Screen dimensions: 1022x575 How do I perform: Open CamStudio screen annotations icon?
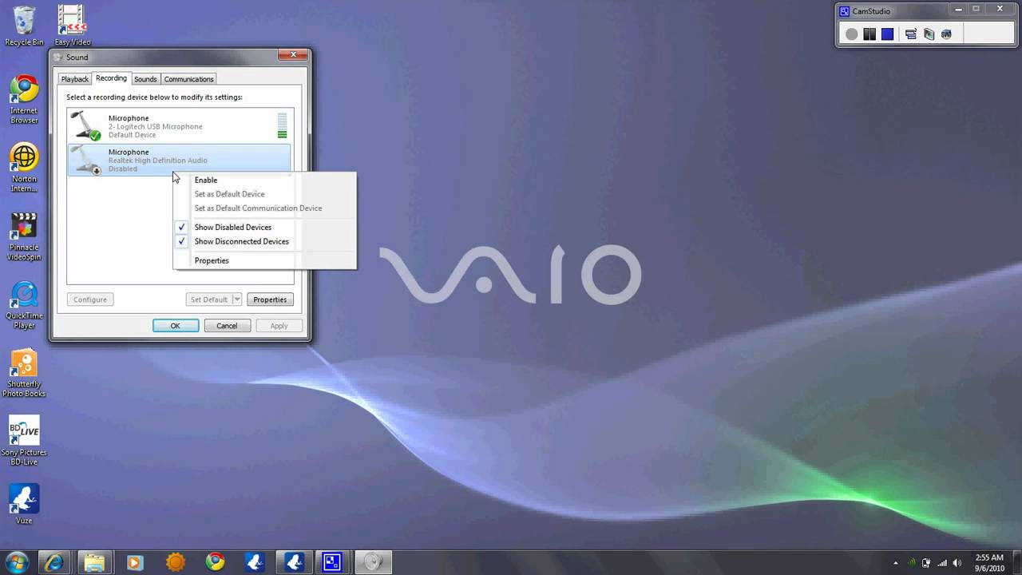(929, 34)
